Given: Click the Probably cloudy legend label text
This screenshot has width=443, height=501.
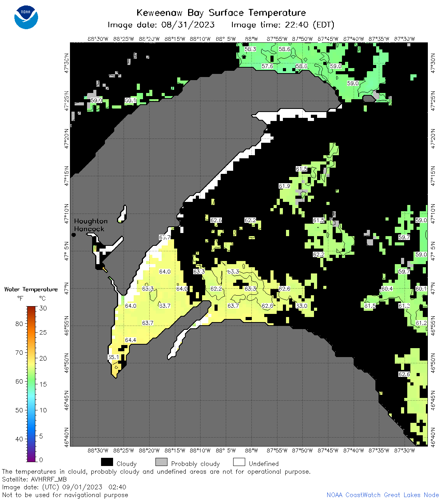Looking at the screenshot, I should [x=195, y=464].
